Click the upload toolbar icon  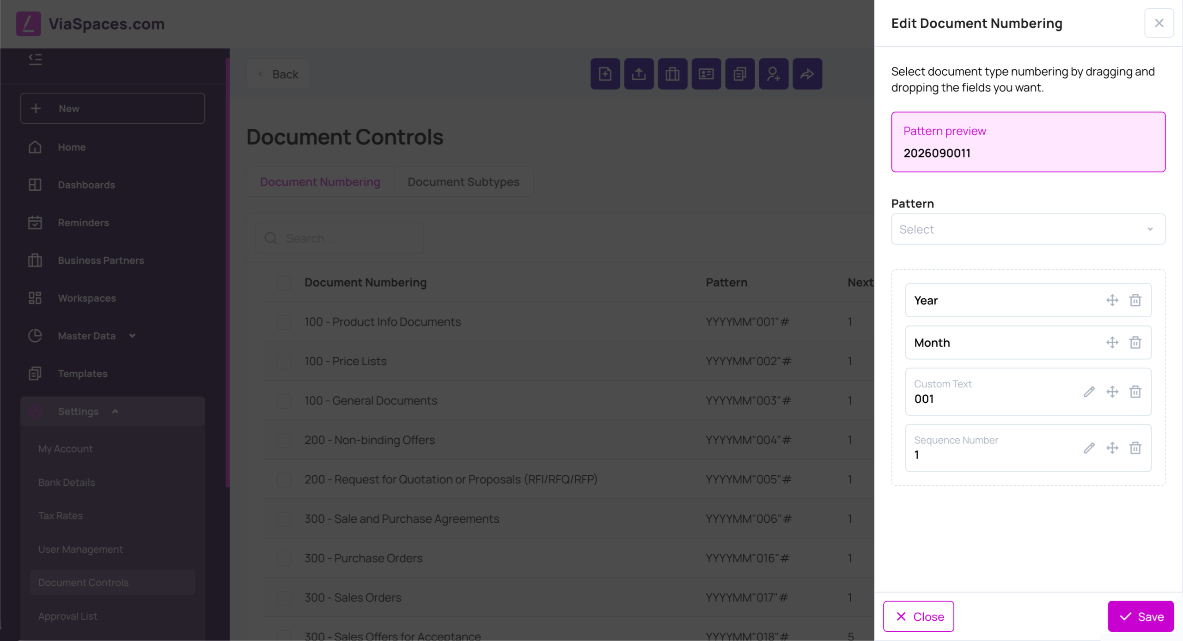[639, 74]
